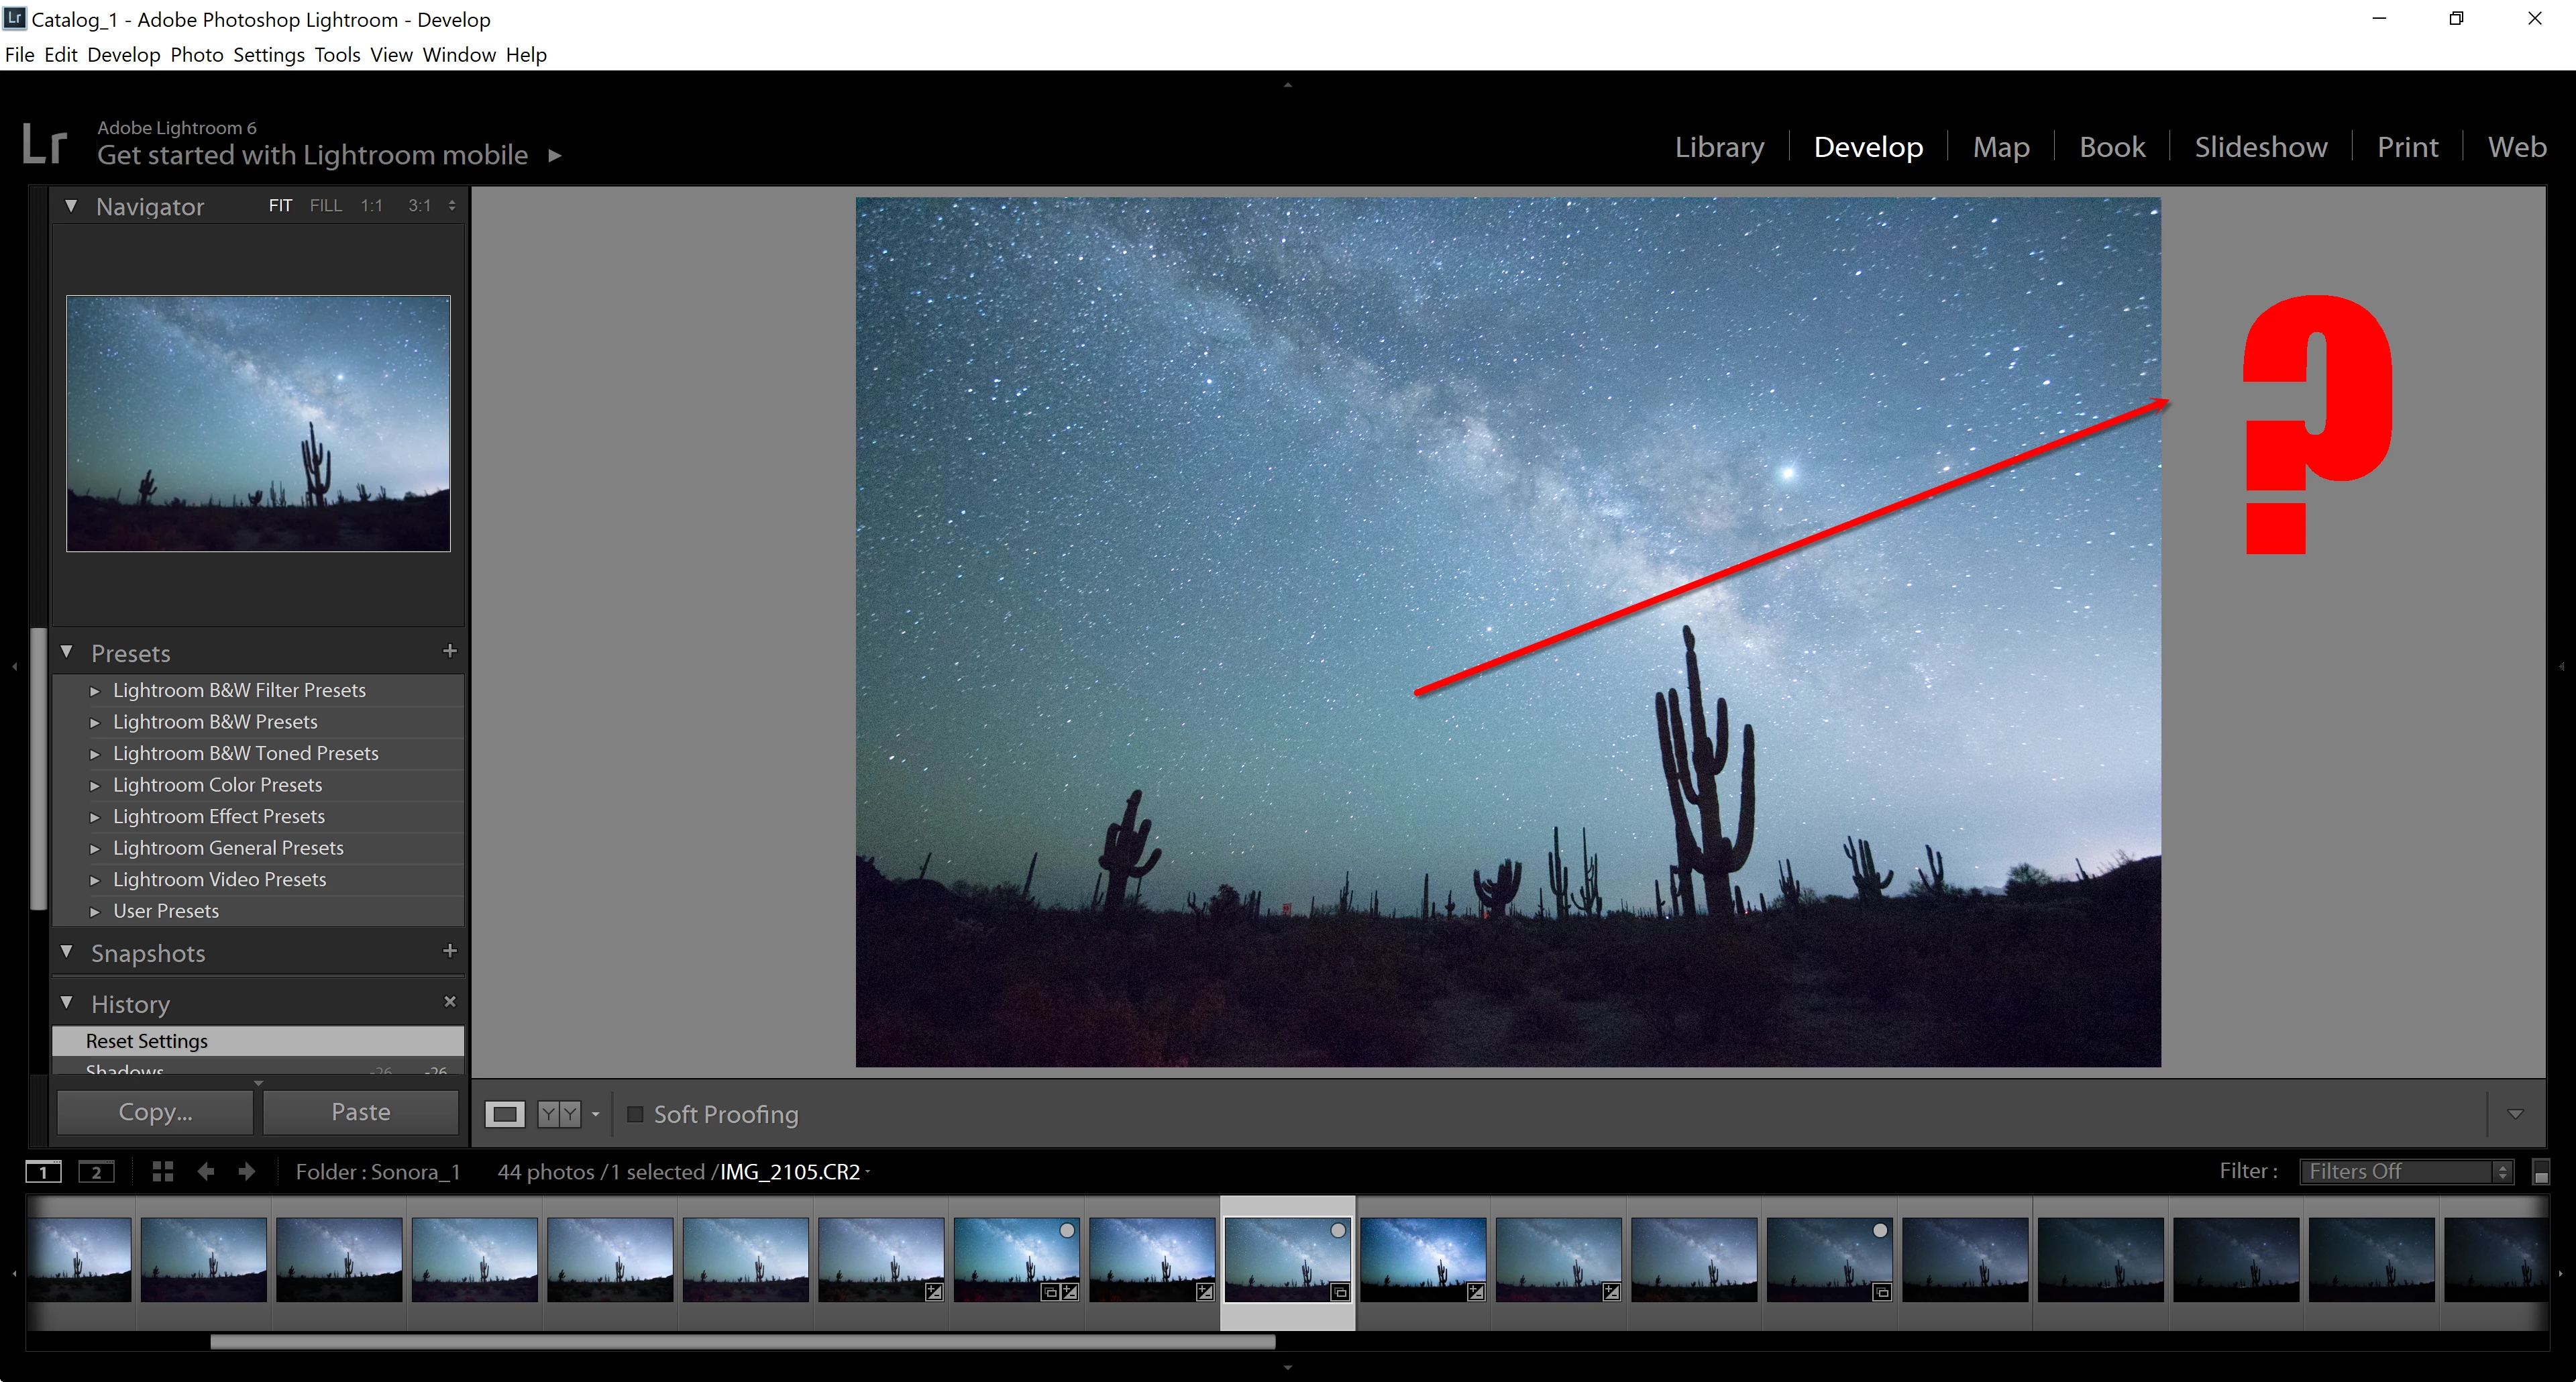Go to previous photo with back arrow
This screenshot has width=2576, height=1382.
tap(206, 1171)
